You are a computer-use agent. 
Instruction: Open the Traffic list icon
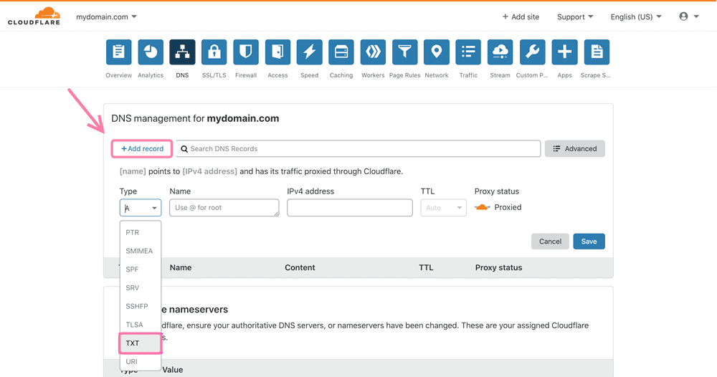coord(468,52)
